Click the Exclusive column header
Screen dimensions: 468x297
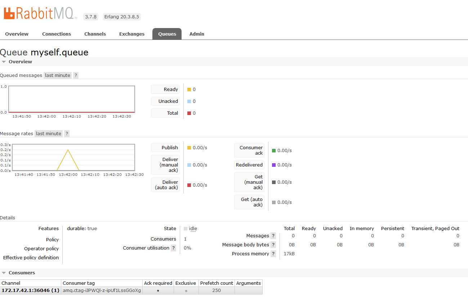point(186,283)
